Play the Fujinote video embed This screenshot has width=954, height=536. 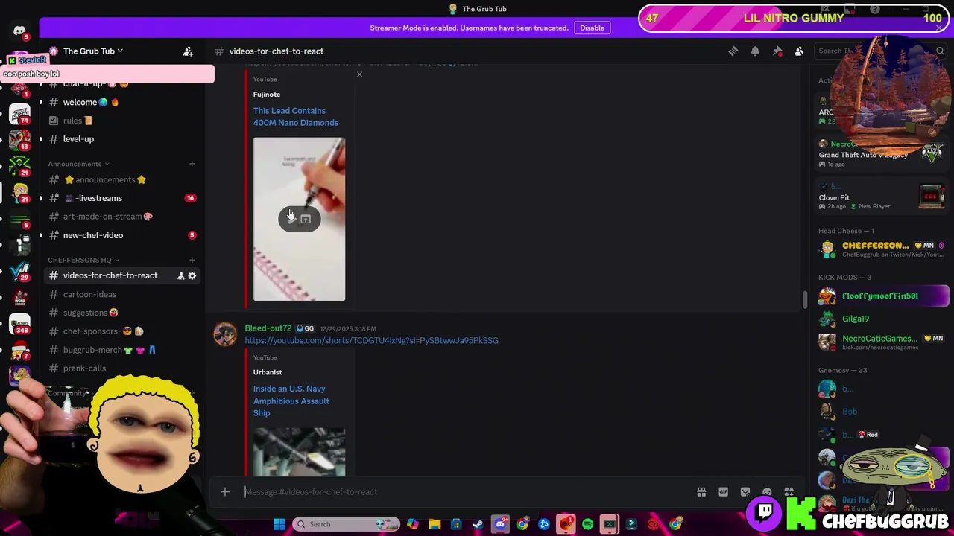291,218
